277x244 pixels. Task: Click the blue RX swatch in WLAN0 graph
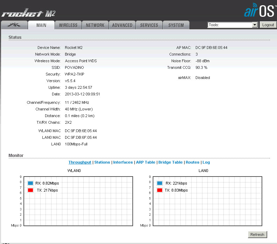(30, 183)
